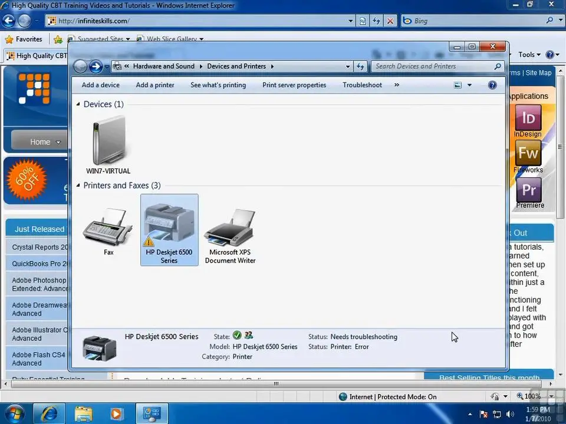Click the HP Deskjet icon in details pane

click(99, 347)
